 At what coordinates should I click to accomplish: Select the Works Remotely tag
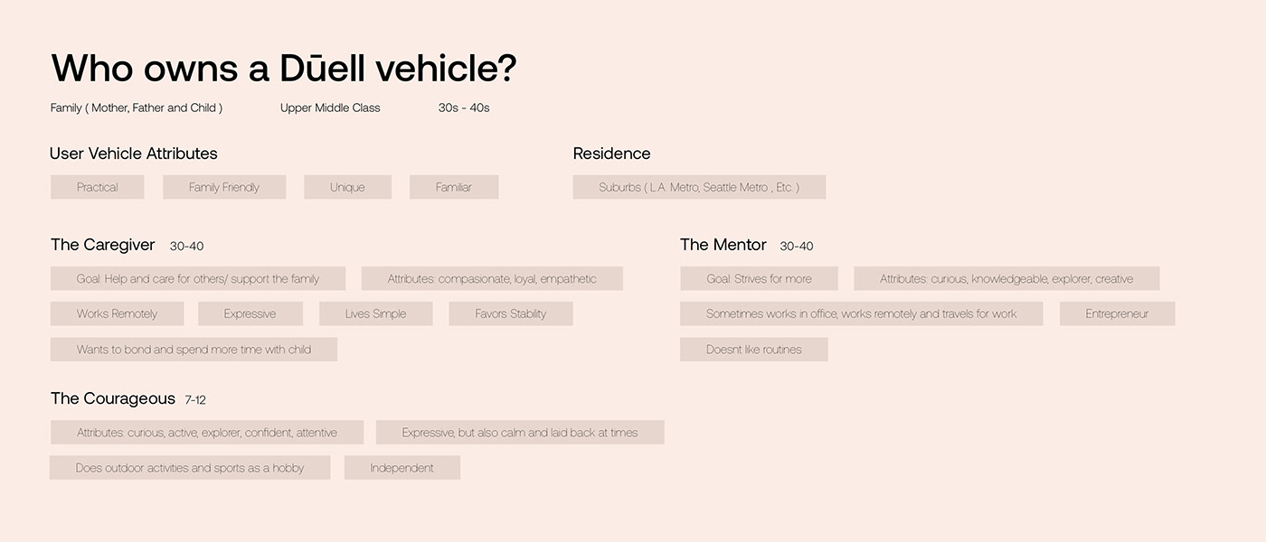click(x=117, y=313)
